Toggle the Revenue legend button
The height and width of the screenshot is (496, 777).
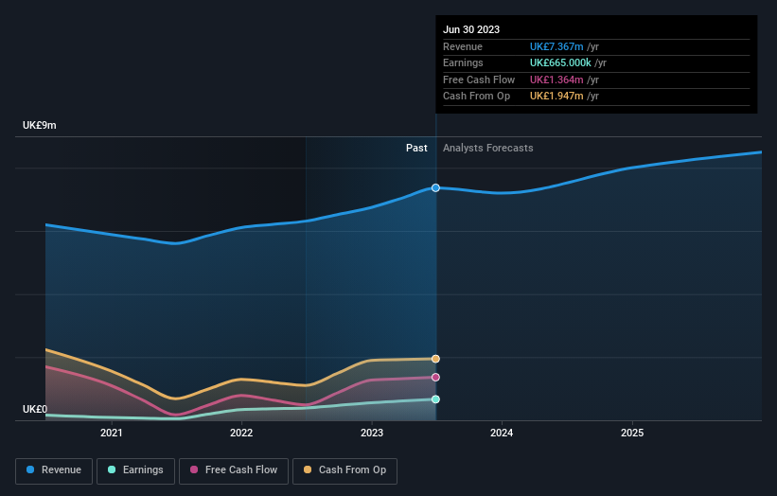(x=54, y=470)
